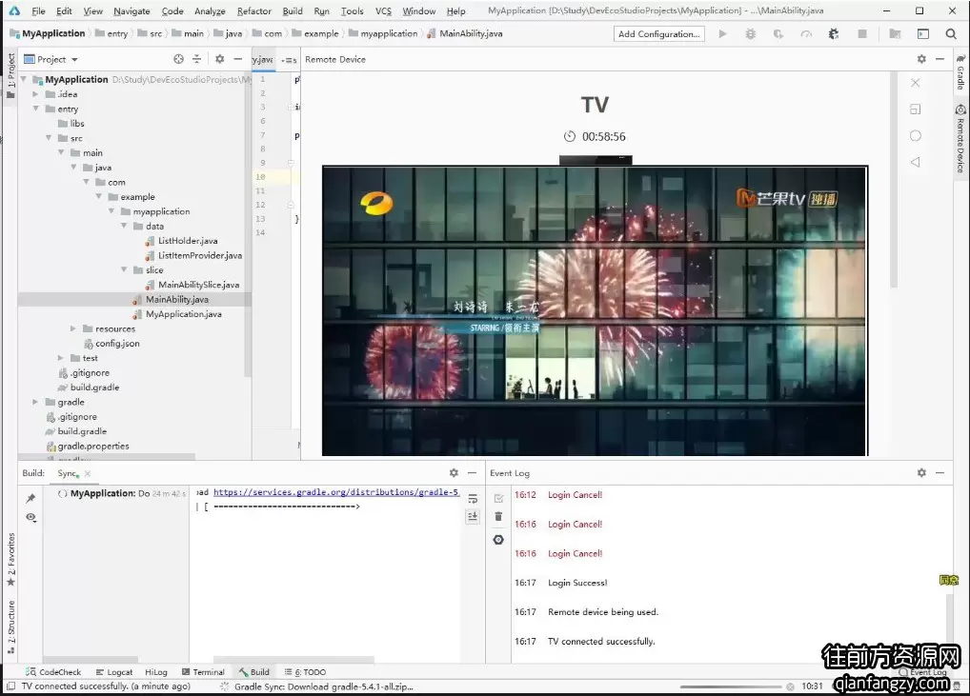970x696 pixels.
Task: Select MainAbilitySlice.java in the project tree
Action: [198, 285]
